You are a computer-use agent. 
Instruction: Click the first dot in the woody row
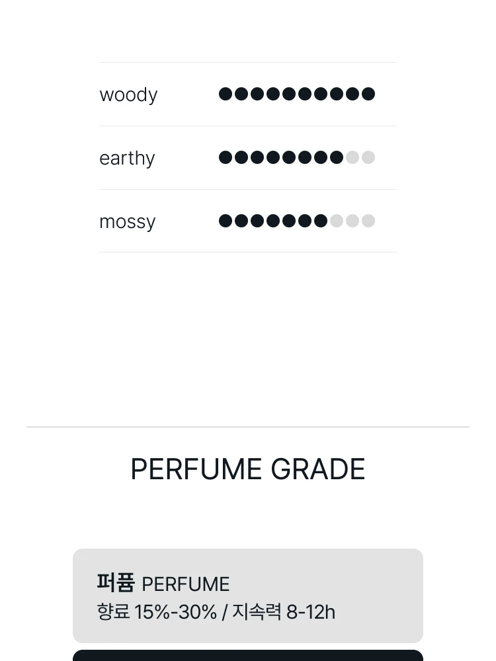[226, 94]
